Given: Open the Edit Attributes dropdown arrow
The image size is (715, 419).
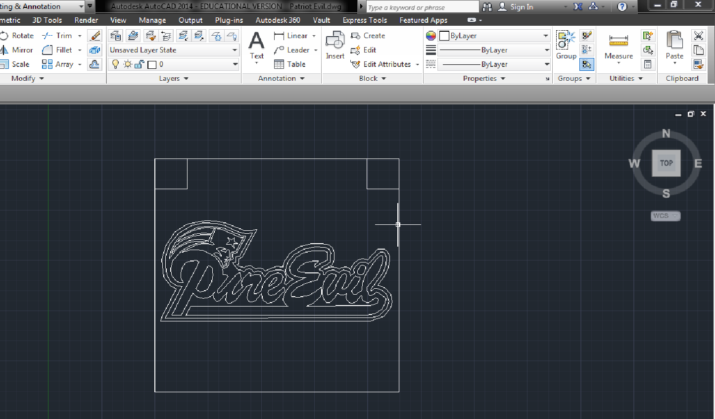Looking at the screenshot, I should coord(417,64).
